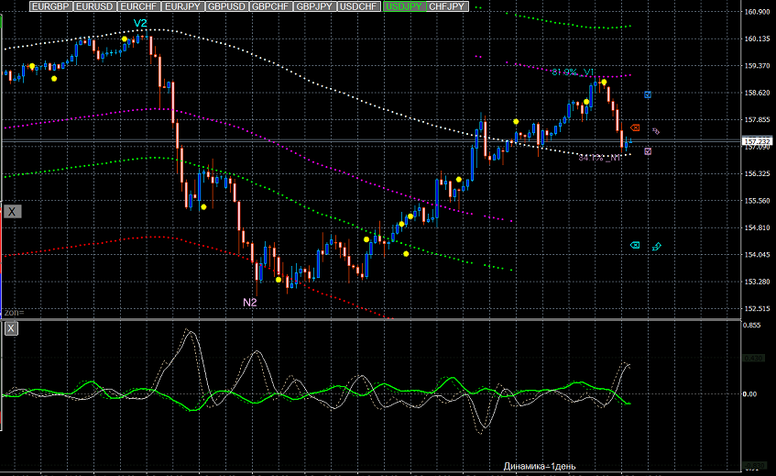Close the main chart panel with X
The image size is (776, 476).
pyautogui.click(x=12, y=212)
